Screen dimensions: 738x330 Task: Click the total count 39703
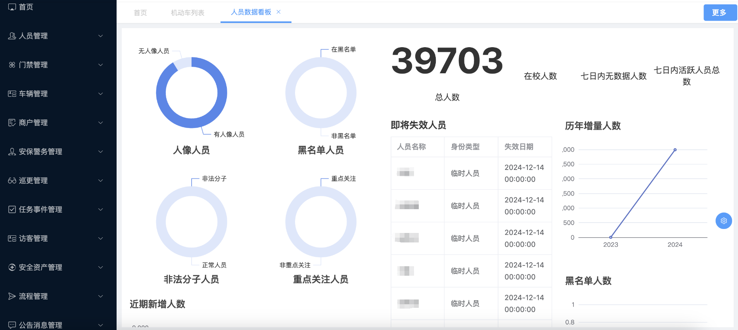[x=447, y=61]
